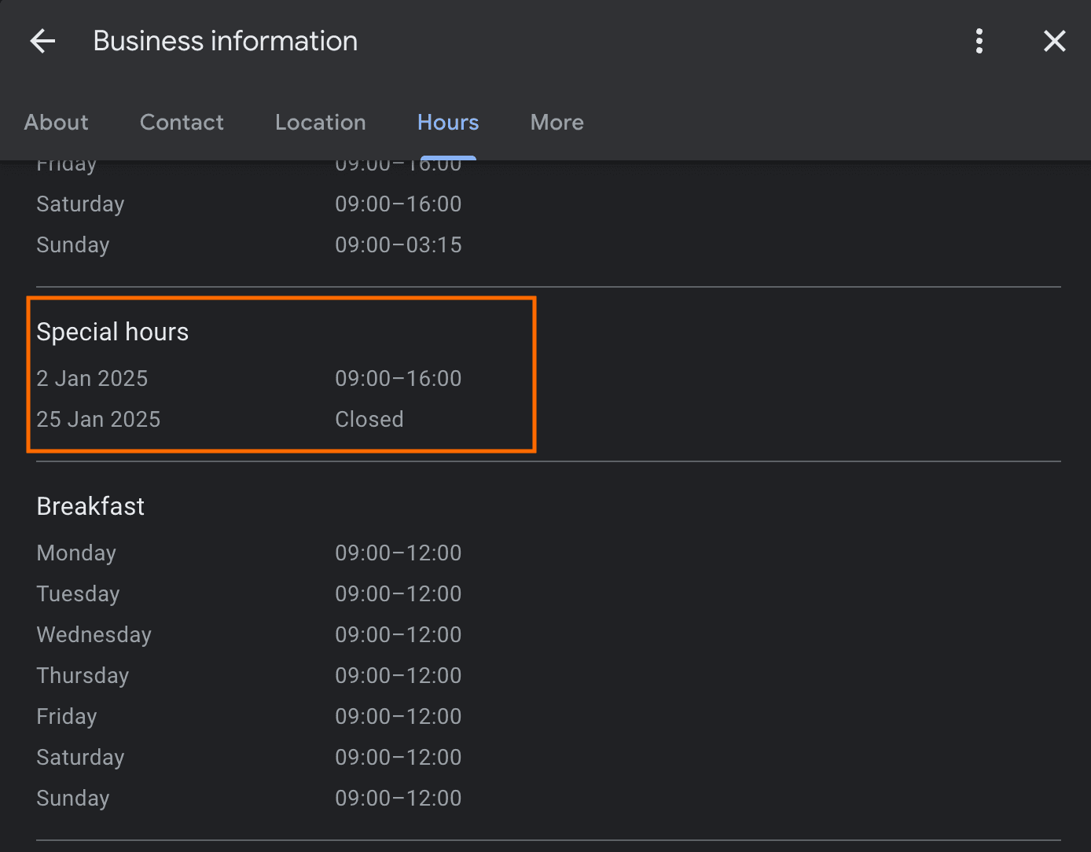
Task: Go to the More tab
Action: point(557,123)
